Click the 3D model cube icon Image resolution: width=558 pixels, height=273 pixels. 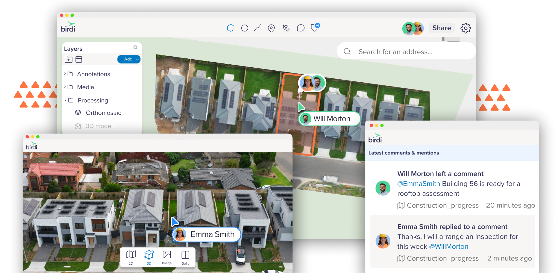click(x=78, y=126)
